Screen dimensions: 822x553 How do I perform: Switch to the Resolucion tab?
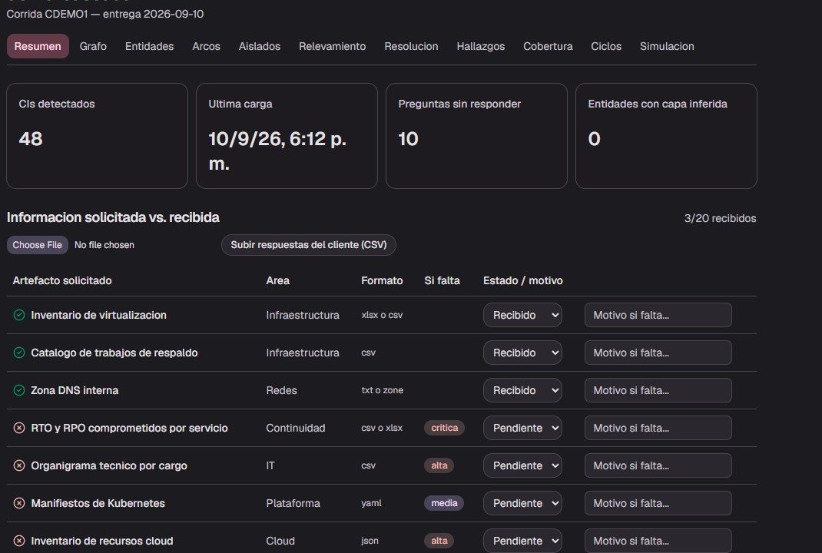tap(411, 46)
